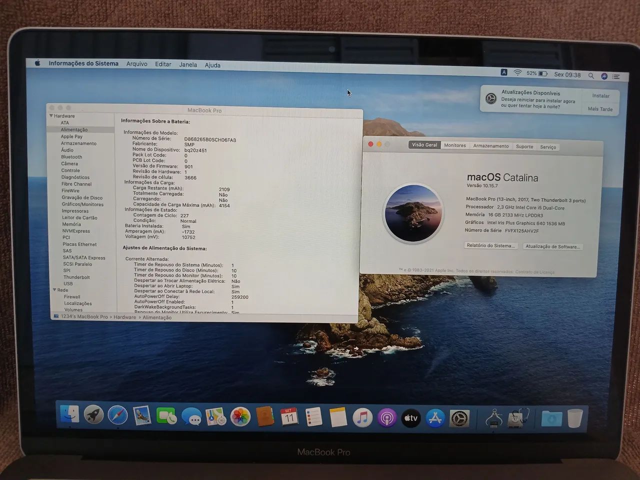Collapse the Hardware tree section
The image size is (640, 480).
(x=51, y=115)
